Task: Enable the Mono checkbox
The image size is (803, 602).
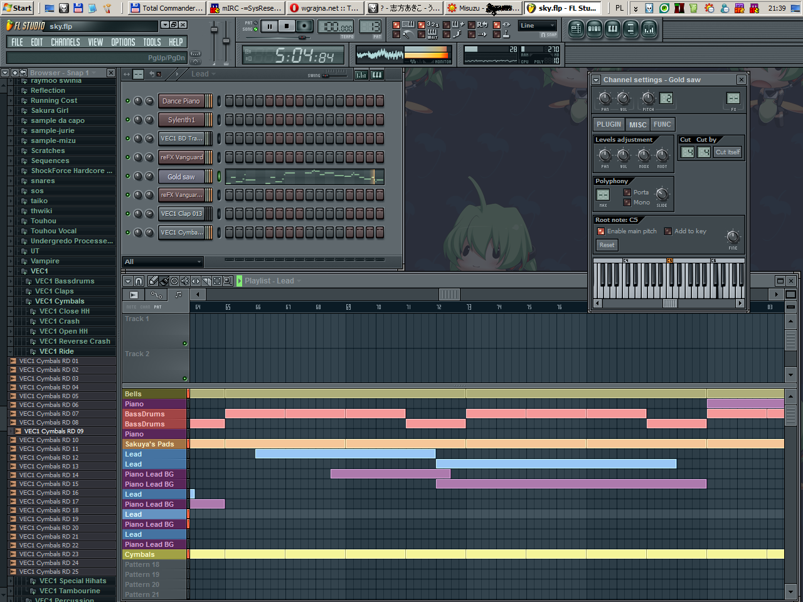Action: click(627, 202)
